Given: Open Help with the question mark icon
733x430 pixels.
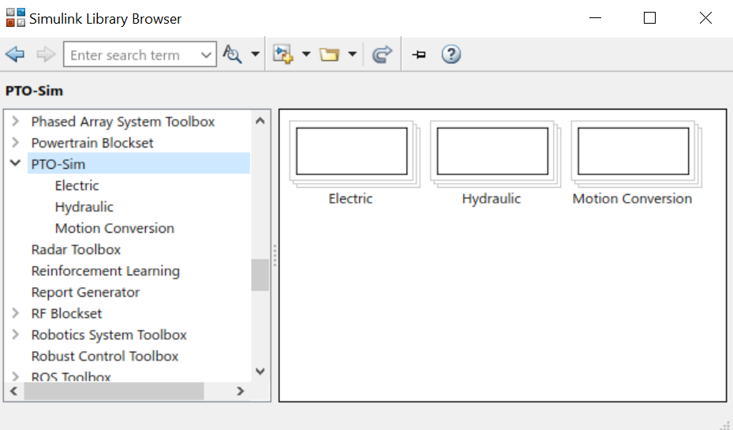Looking at the screenshot, I should [451, 54].
